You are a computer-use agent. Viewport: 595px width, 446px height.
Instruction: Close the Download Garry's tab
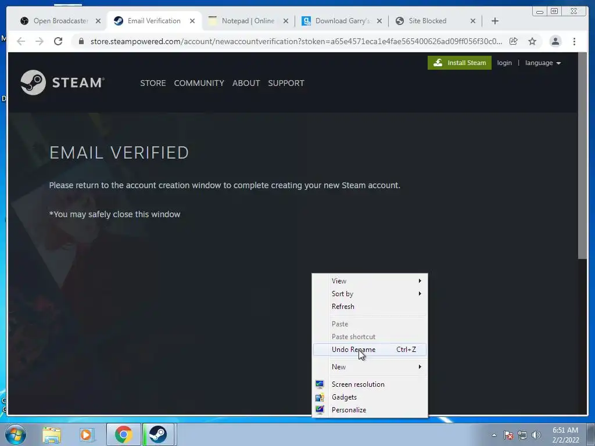coord(379,21)
